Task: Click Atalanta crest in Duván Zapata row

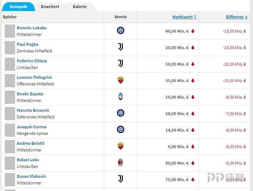Action: (120, 96)
